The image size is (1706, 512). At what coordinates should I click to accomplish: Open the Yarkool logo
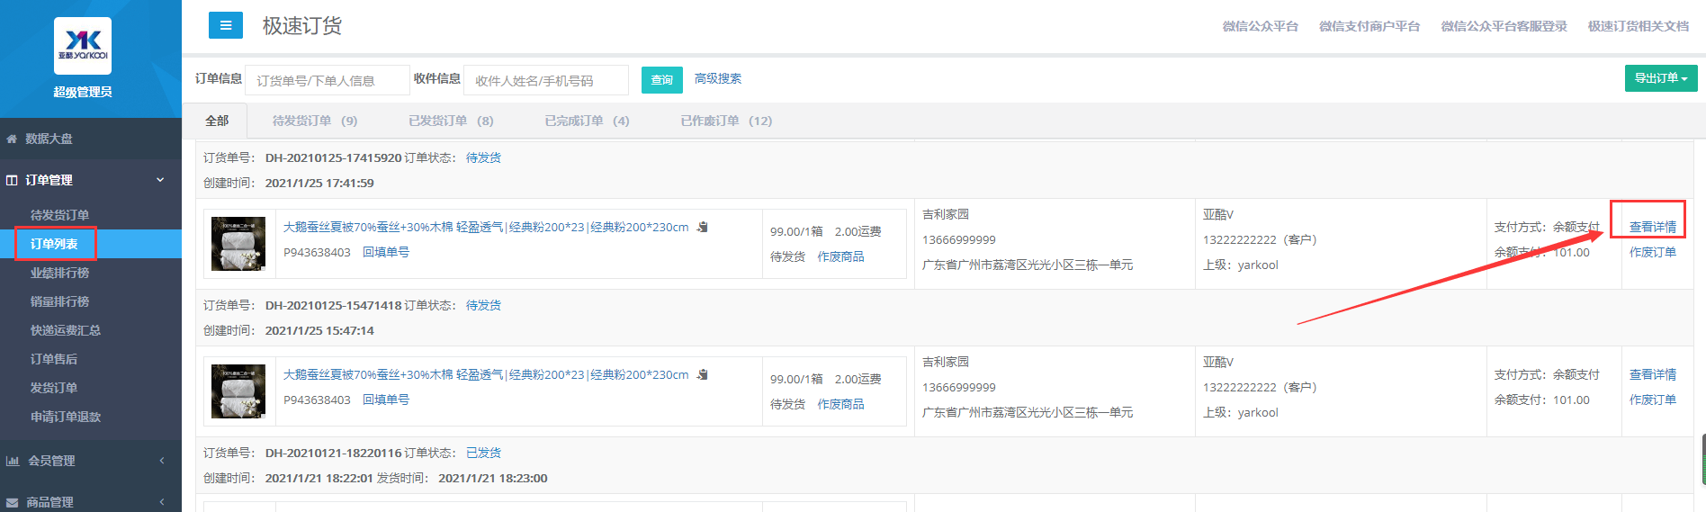click(83, 46)
